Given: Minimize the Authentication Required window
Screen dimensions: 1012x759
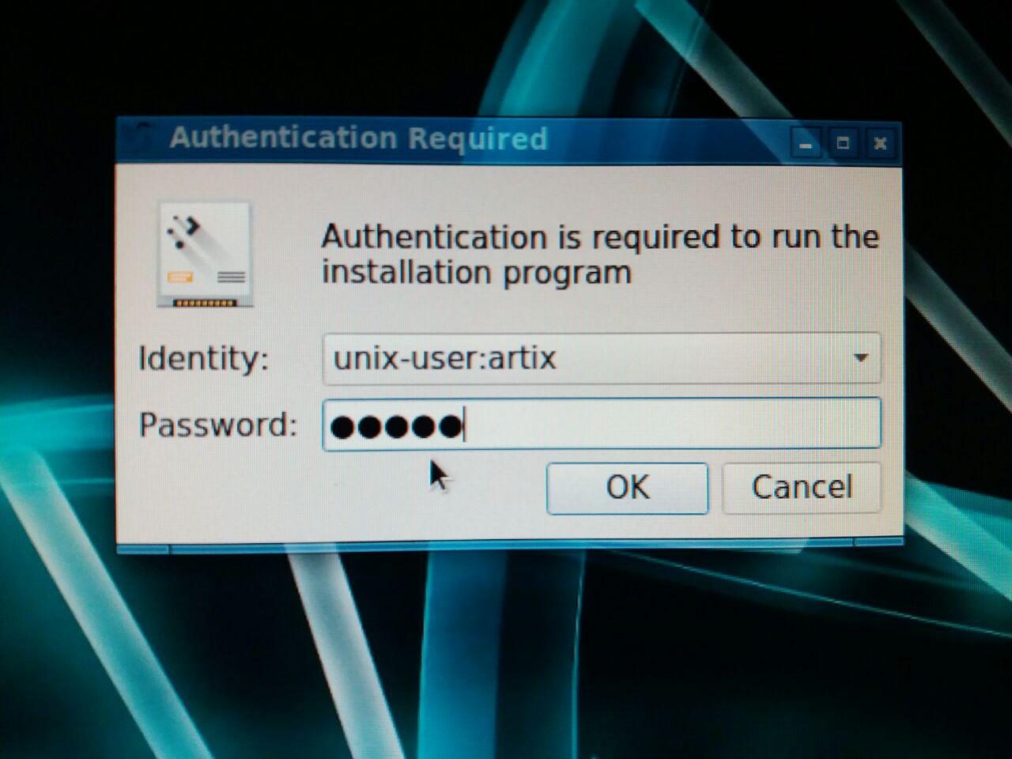Looking at the screenshot, I should coord(806,144).
